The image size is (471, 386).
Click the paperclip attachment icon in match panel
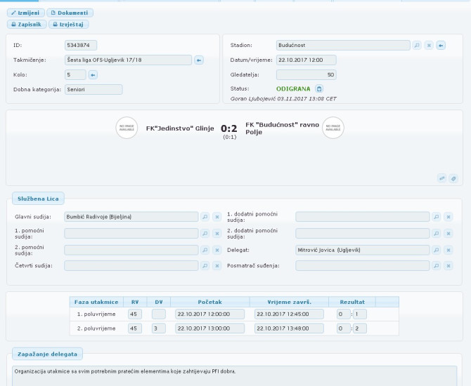(453, 178)
